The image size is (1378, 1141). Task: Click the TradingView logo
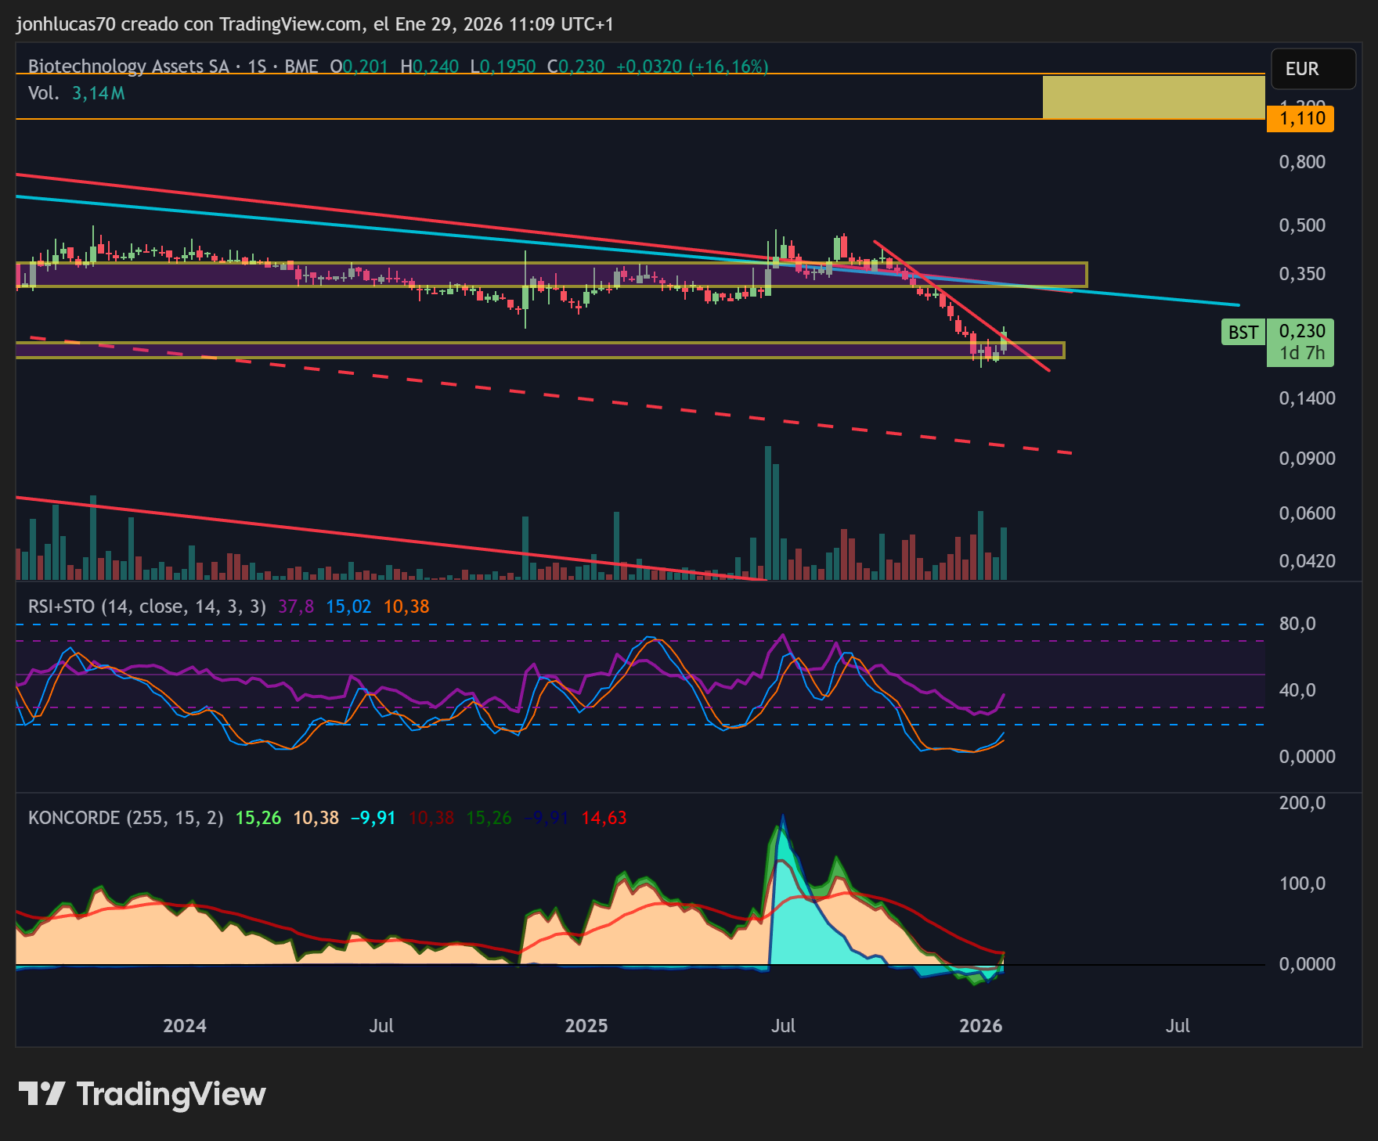tap(142, 1093)
